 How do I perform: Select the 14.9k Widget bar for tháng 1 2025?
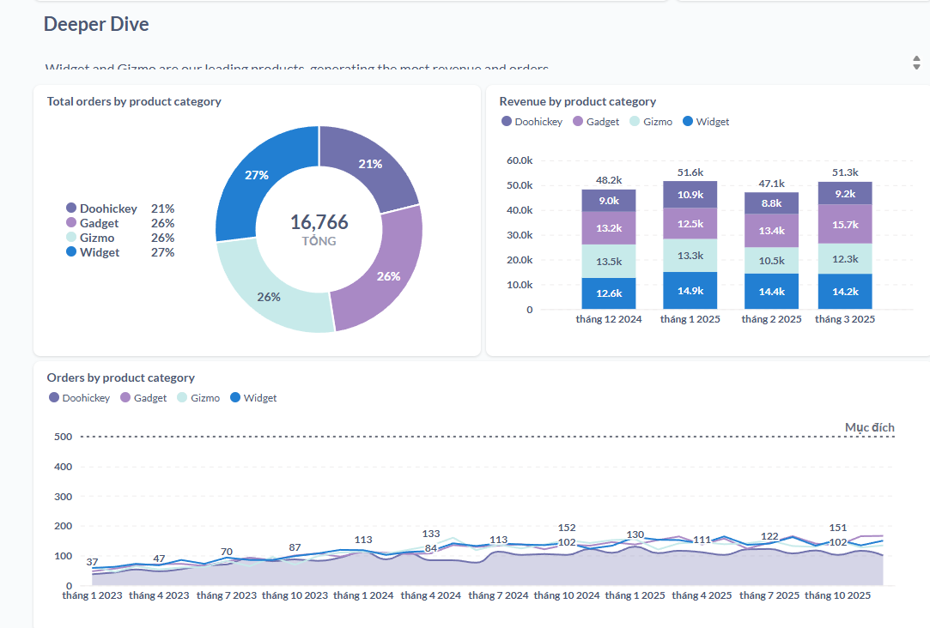[x=690, y=290]
